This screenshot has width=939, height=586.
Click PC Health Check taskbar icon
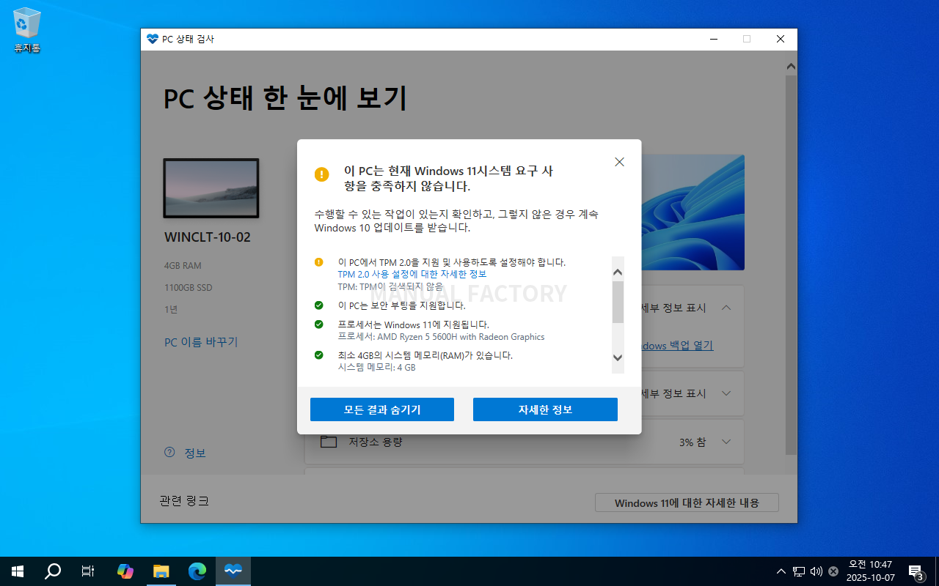coord(233,571)
